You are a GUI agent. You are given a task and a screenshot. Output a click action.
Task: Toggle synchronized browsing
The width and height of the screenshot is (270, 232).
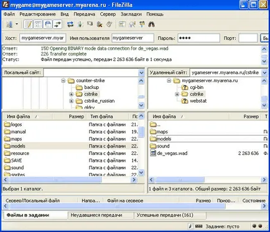[142, 24]
